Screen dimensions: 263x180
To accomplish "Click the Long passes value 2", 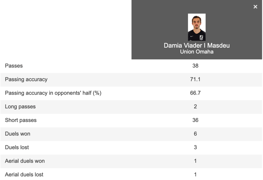I will (x=195, y=107).
